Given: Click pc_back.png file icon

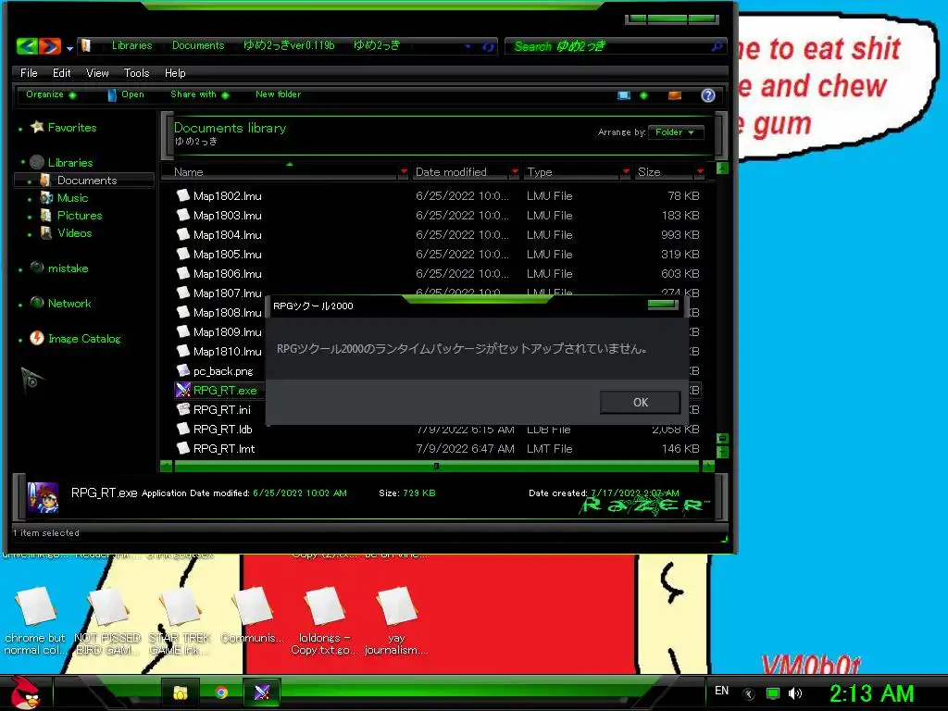Looking at the screenshot, I should [x=183, y=370].
